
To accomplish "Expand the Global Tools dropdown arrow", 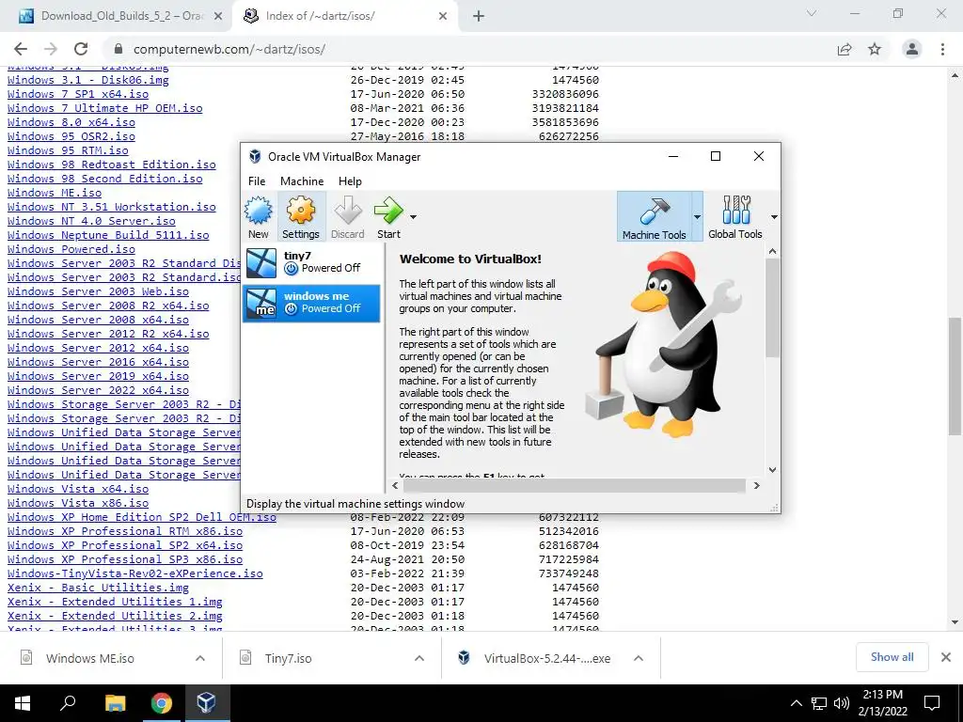I will coord(774,217).
